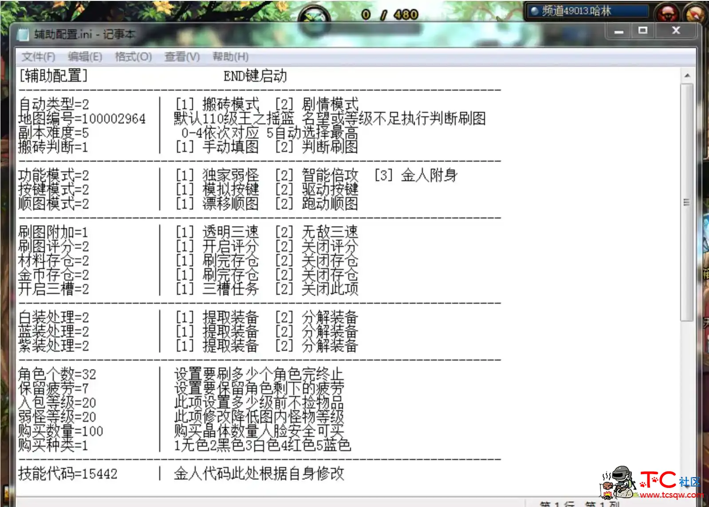The width and height of the screenshot is (709, 507).
Task: Click the line 购买种类=1
Action: tap(54, 445)
